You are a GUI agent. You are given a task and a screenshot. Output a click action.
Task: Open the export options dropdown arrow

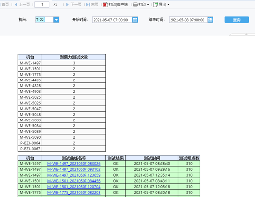coord(168,5)
